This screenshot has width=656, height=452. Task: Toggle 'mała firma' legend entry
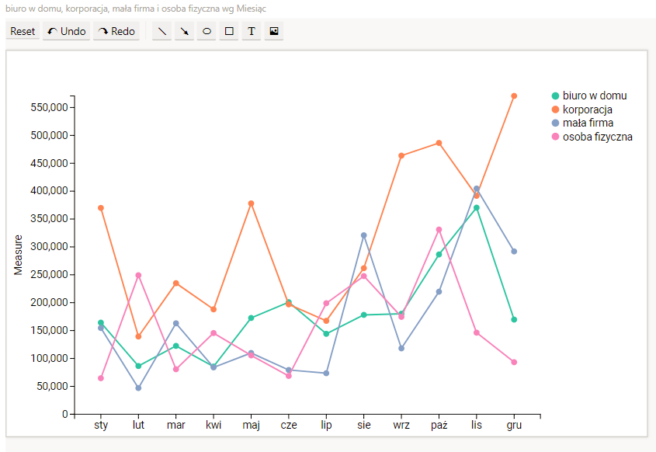point(588,123)
